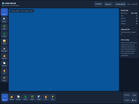
Task: Click the World size 320 × 200 row
Action: click(x=129, y=13)
